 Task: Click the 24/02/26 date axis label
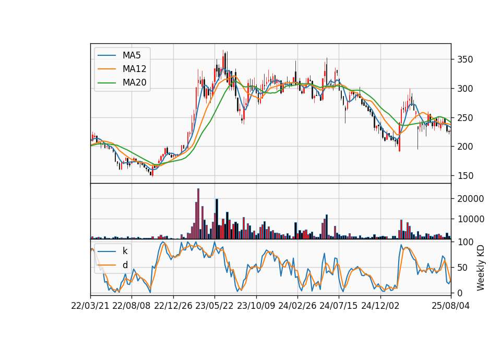pyautogui.click(x=297, y=306)
